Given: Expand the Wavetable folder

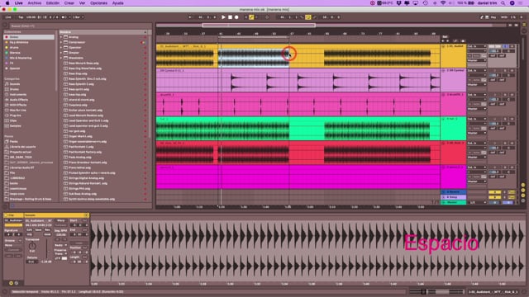Looking at the screenshot, I should (x=61, y=58).
